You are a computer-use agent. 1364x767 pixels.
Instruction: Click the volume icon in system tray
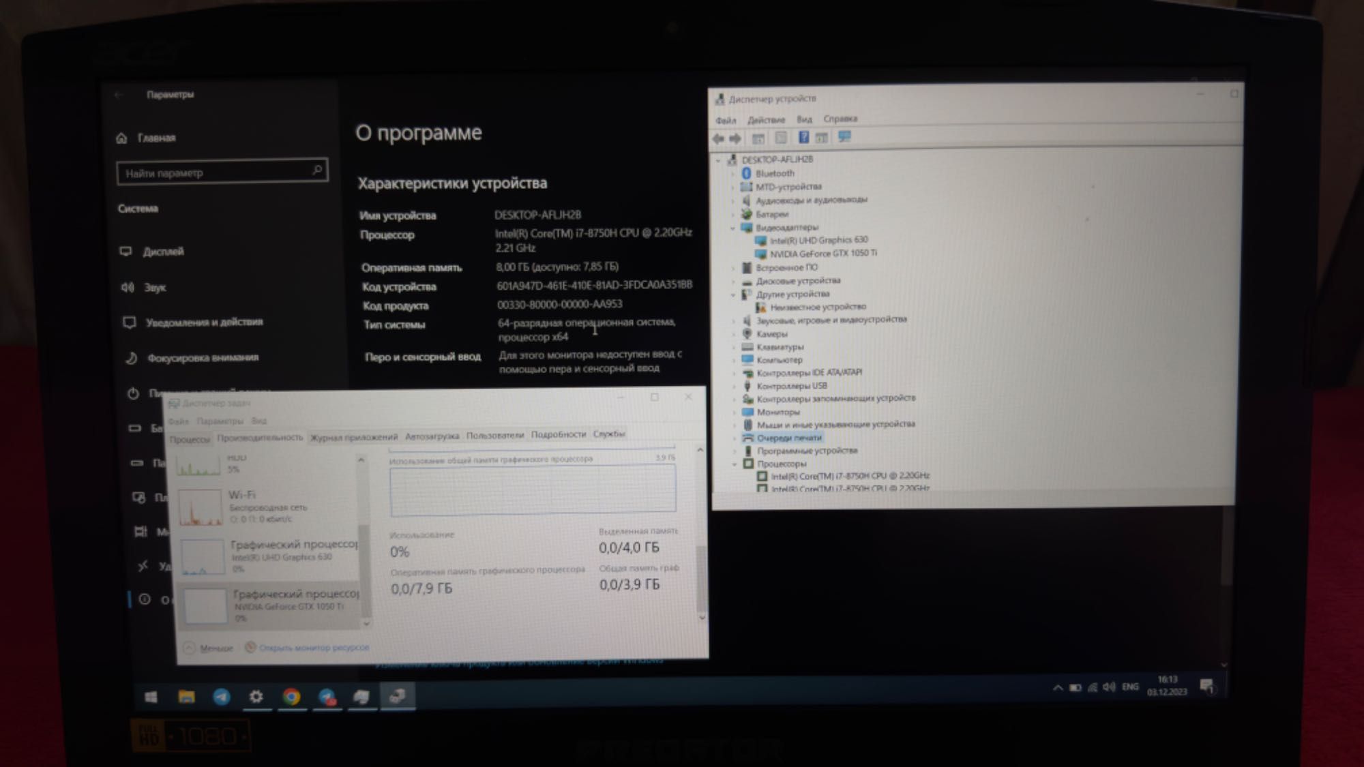[1110, 687]
